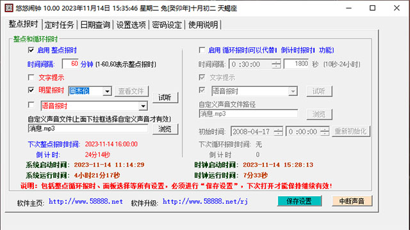
Task: Click next chime time 2023-11-14 16:00:00
Action: pyautogui.click(x=111, y=144)
